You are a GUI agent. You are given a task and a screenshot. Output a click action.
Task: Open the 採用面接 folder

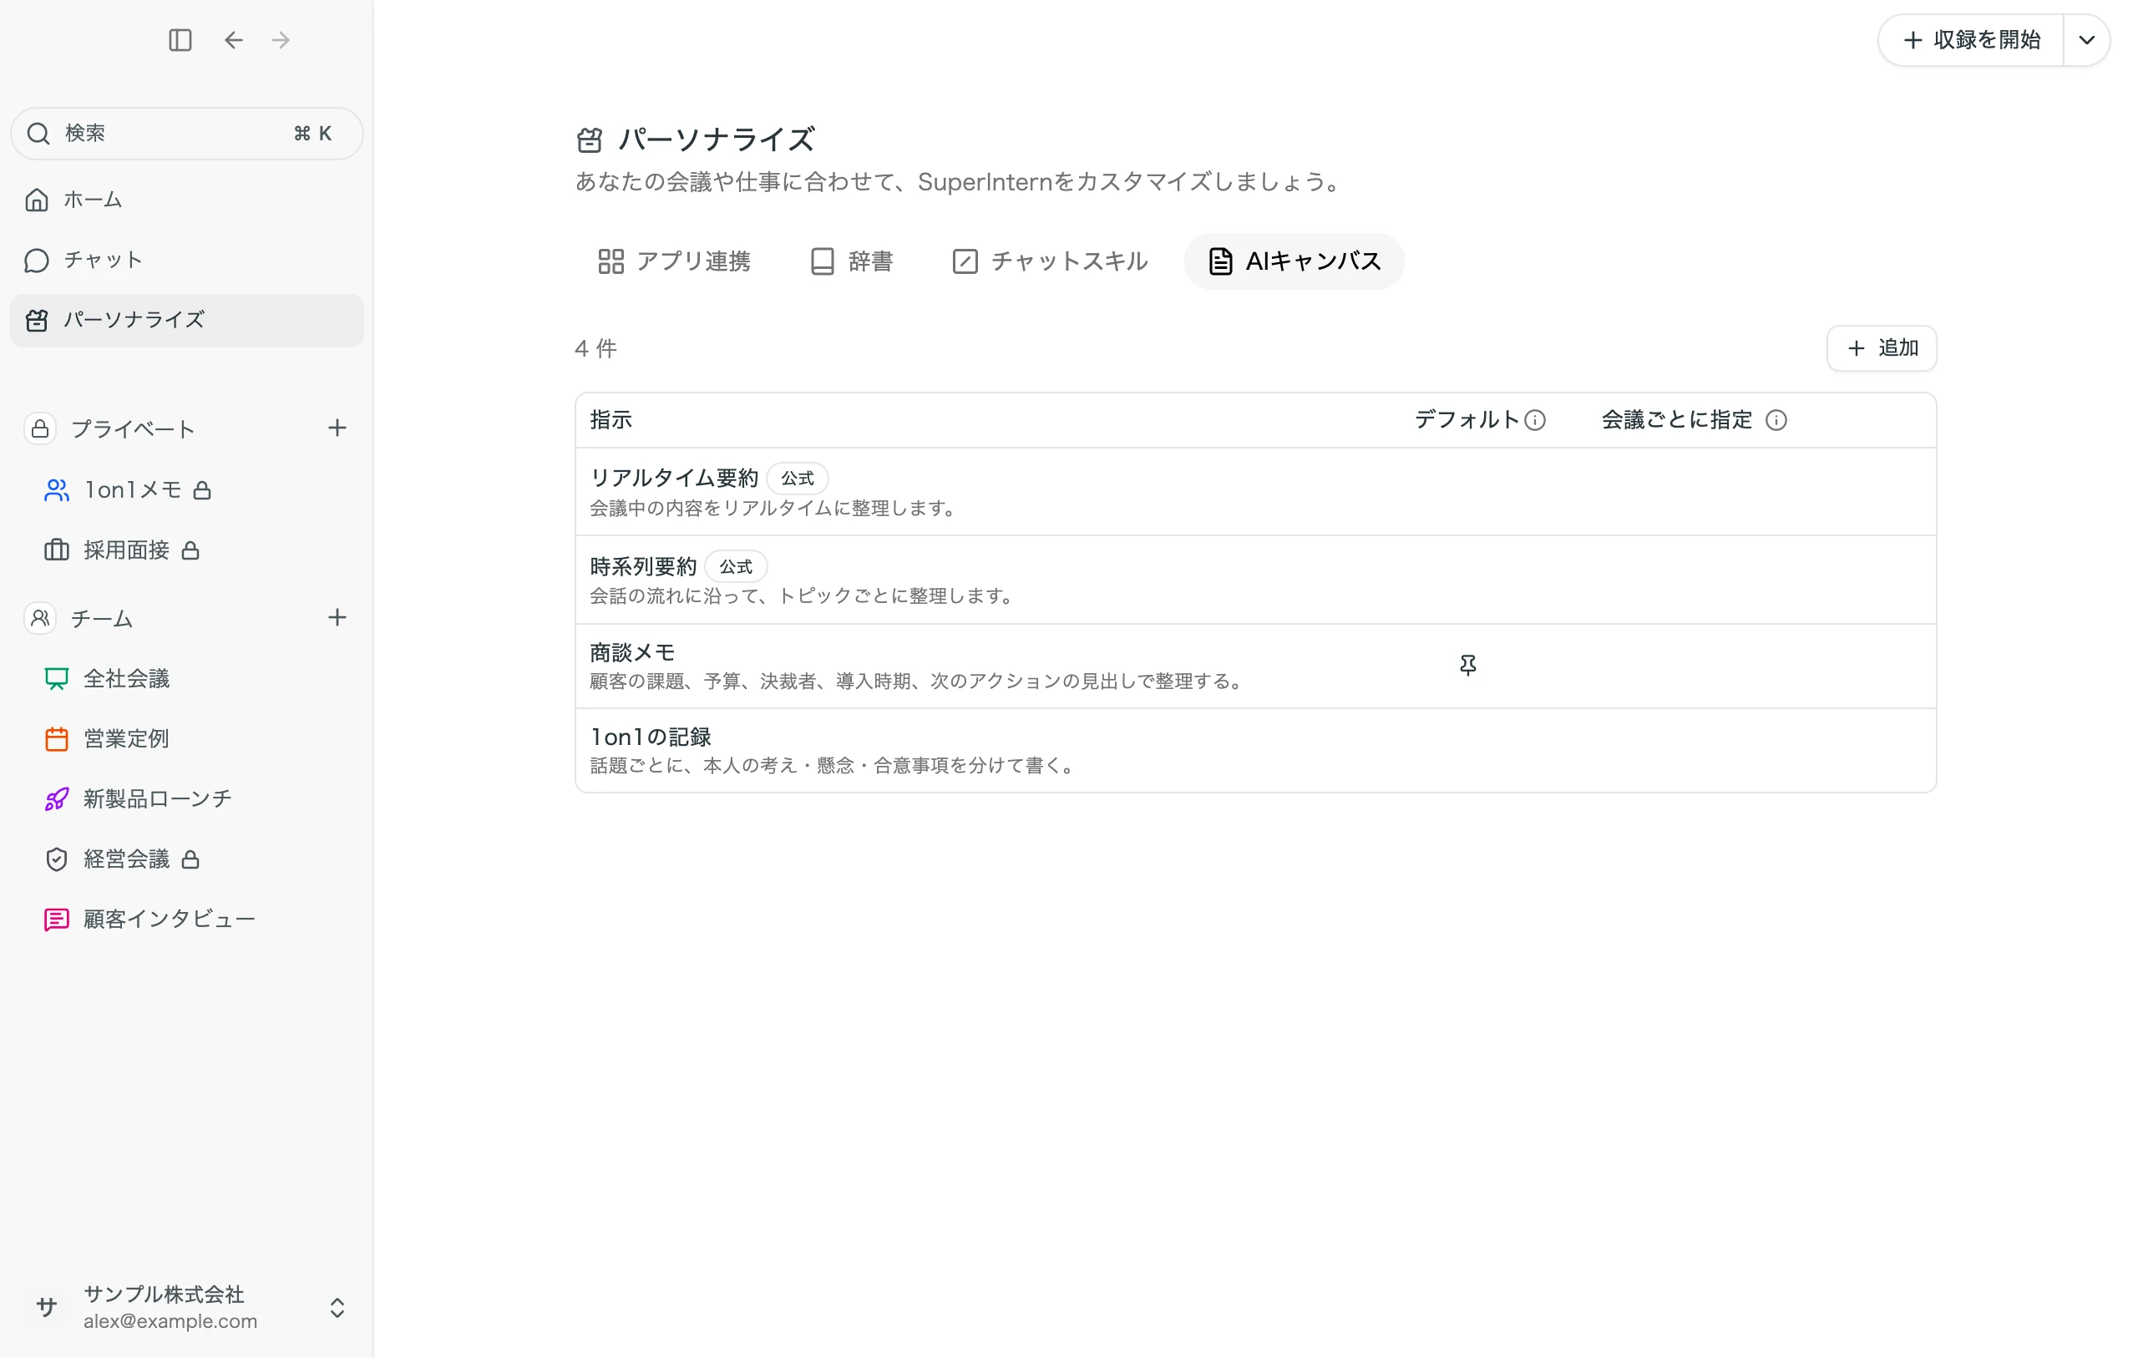pos(186,550)
